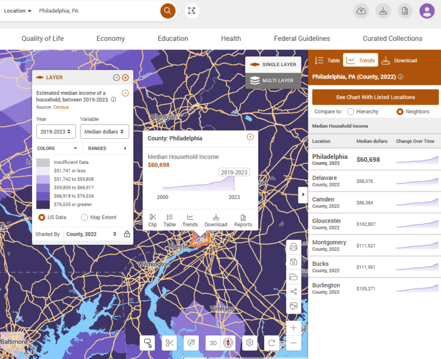Select the US Data radio option
This screenshot has height=359, width=441.
42,217
